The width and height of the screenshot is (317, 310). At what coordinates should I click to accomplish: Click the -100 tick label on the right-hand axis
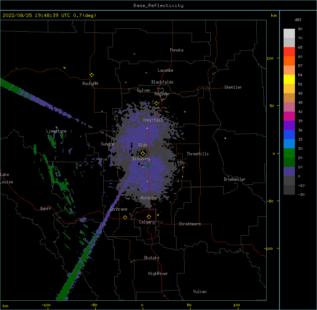click(x=269, y=249)
